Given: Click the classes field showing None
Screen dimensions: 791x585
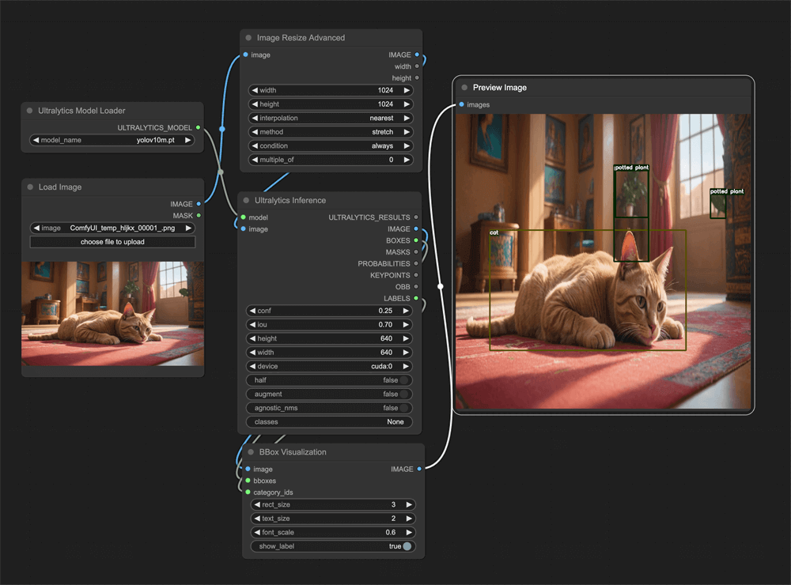Looking at the screenshot, I should (329, 422).
